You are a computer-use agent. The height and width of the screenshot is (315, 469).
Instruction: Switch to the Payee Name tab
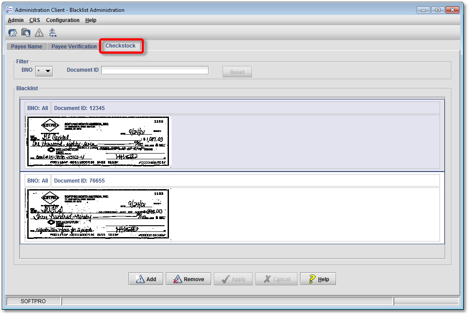point(26,47)
